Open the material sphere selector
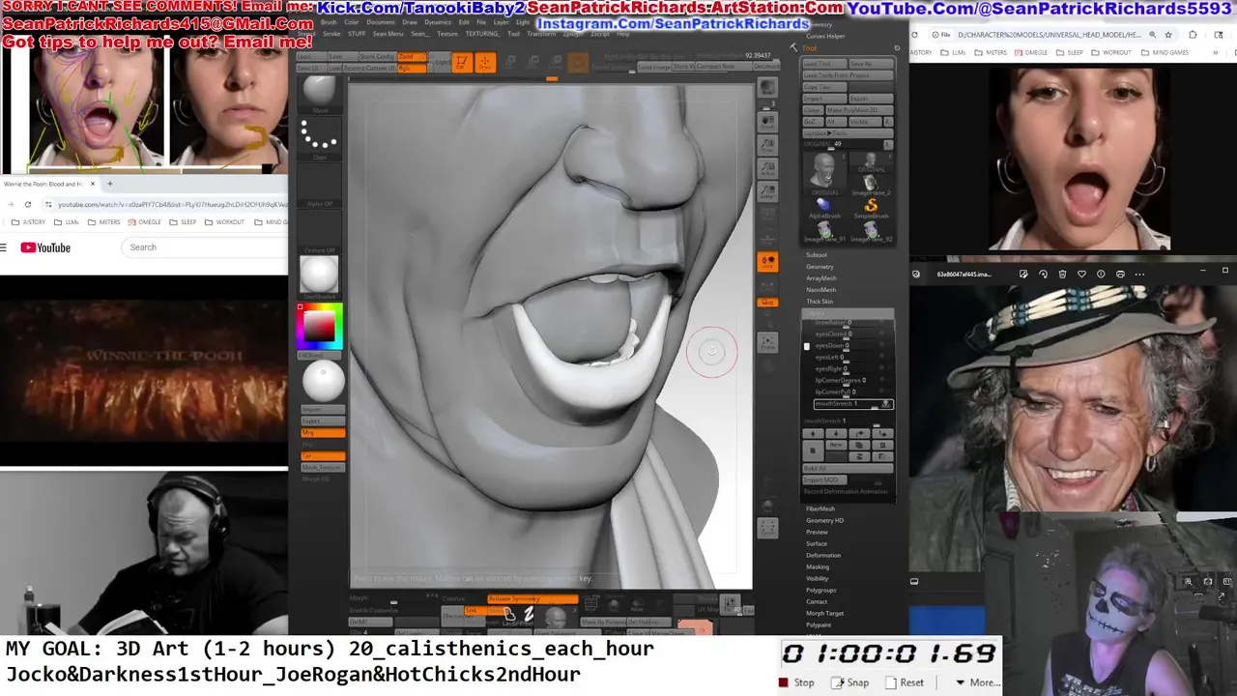This screenshot has height=696, width=1237. pos(319,275)
